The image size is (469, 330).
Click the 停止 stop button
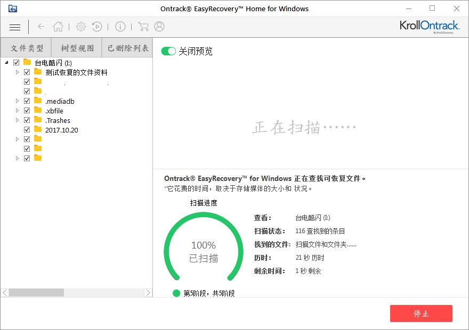(422, 314)
